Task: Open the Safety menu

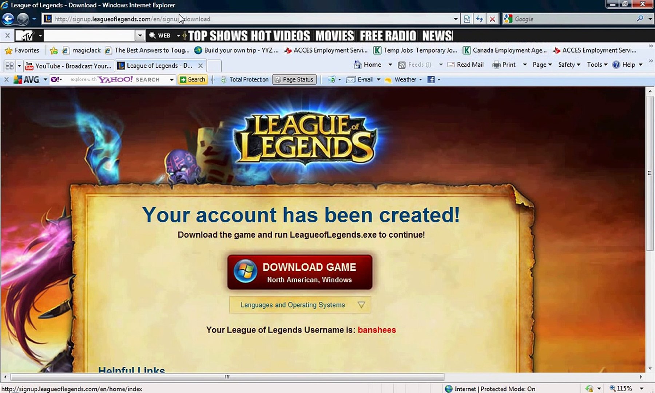Action: (569, 65)
